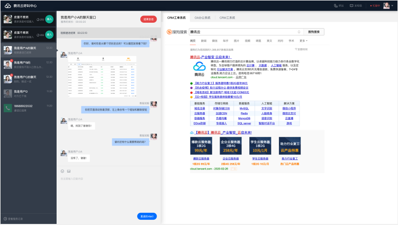Click the 查看服务记录 history icon

click(x=5, y=219)
